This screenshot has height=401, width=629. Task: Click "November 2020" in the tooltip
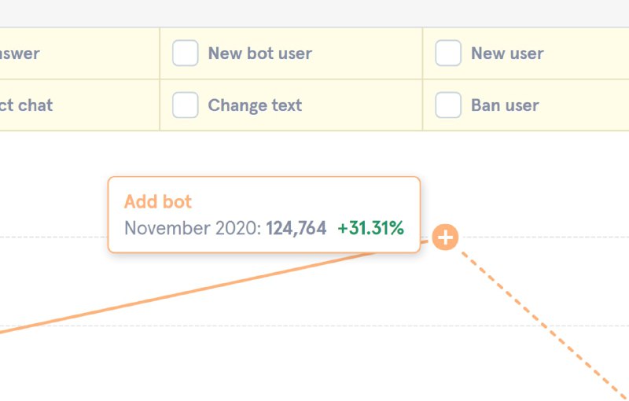click(192, 229)
